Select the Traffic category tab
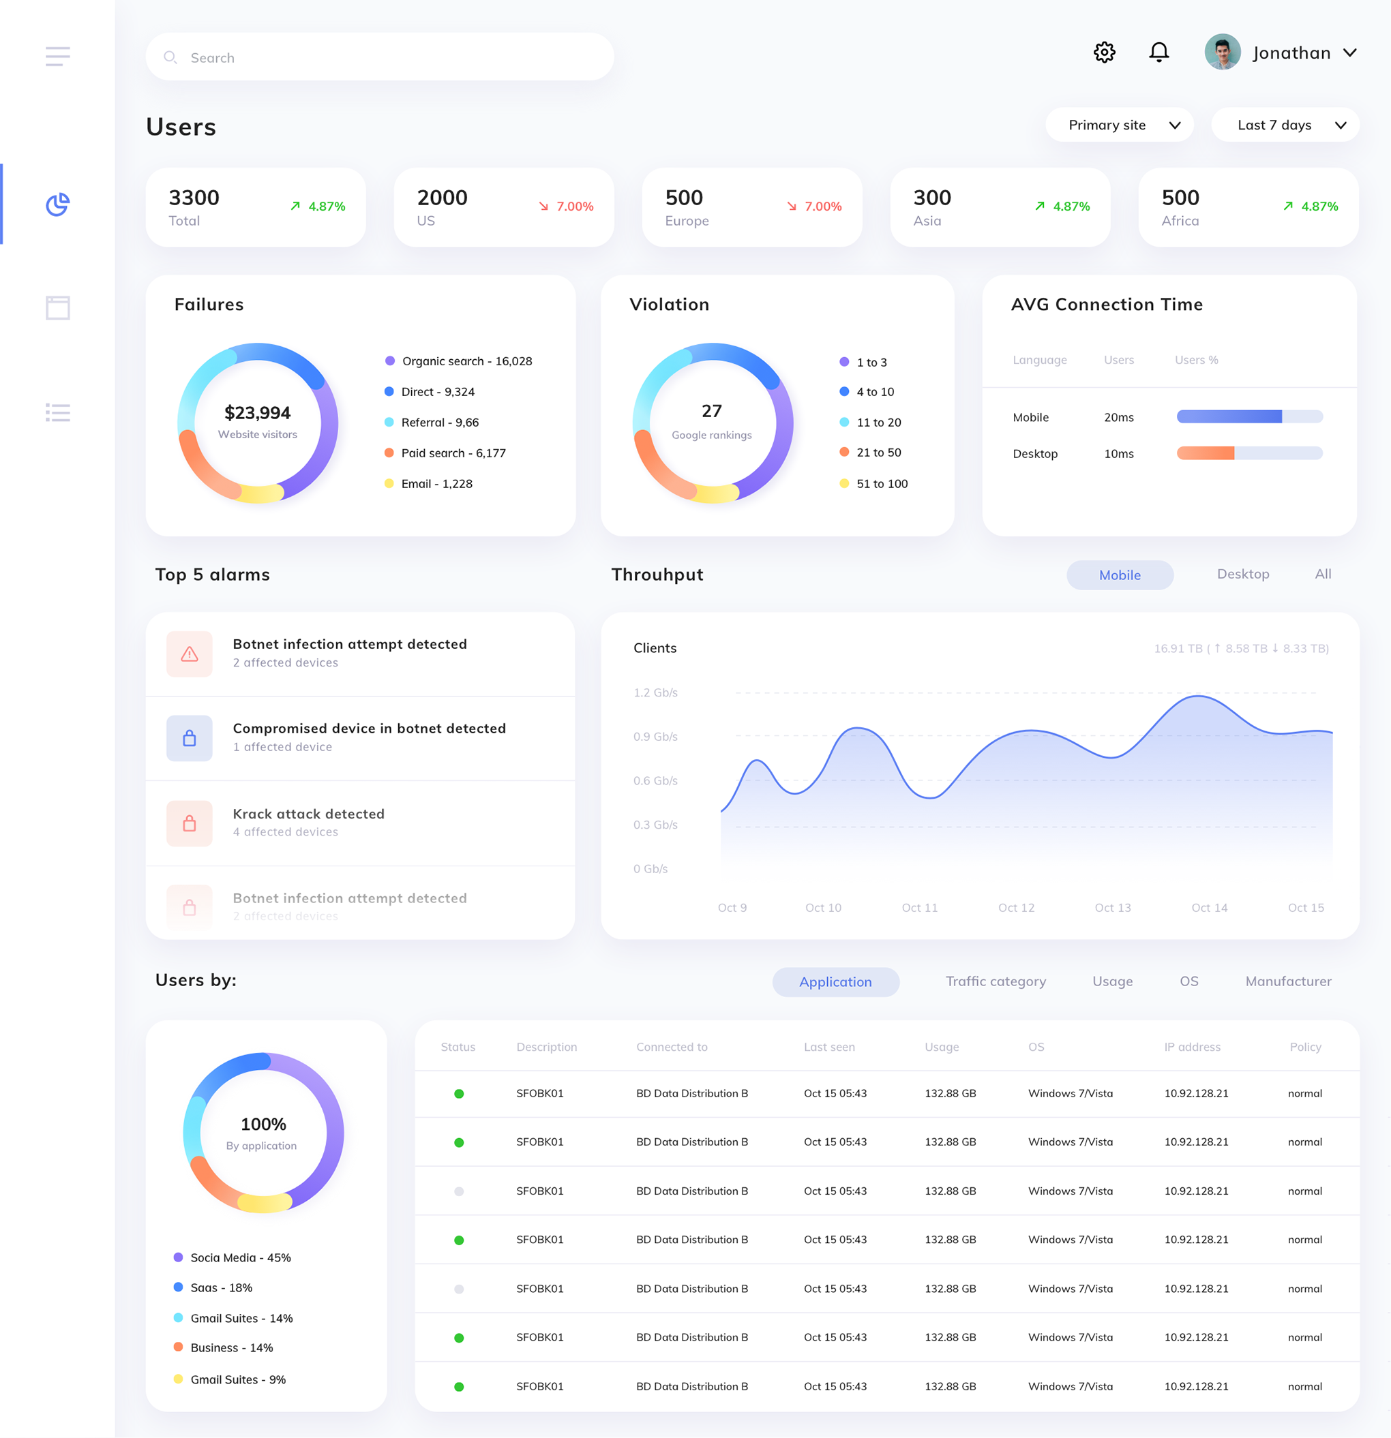Viewport: 1391px width, 1438px height. tap(996, 981)
